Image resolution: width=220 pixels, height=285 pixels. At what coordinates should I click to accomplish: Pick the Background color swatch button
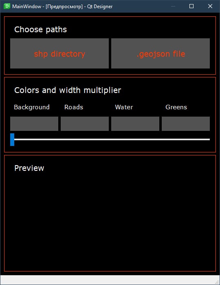[x=34, y=124]
